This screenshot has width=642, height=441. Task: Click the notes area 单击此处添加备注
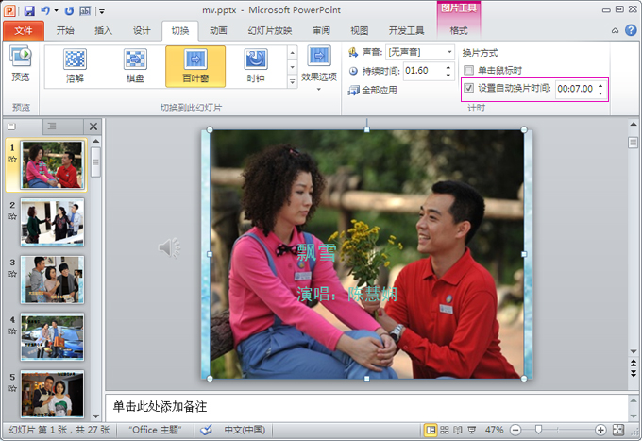pyautogui.click(x=366, y=407)
